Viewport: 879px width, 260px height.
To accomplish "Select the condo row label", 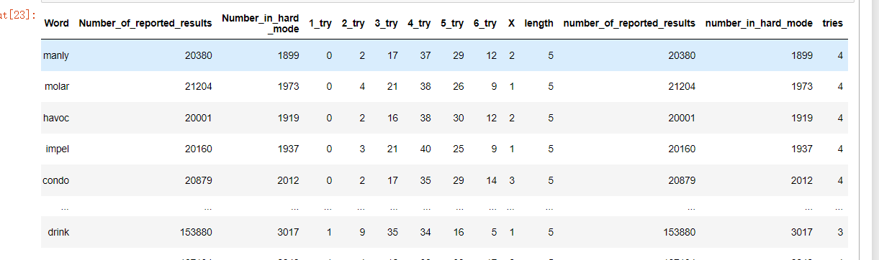I will coord(56,180).
